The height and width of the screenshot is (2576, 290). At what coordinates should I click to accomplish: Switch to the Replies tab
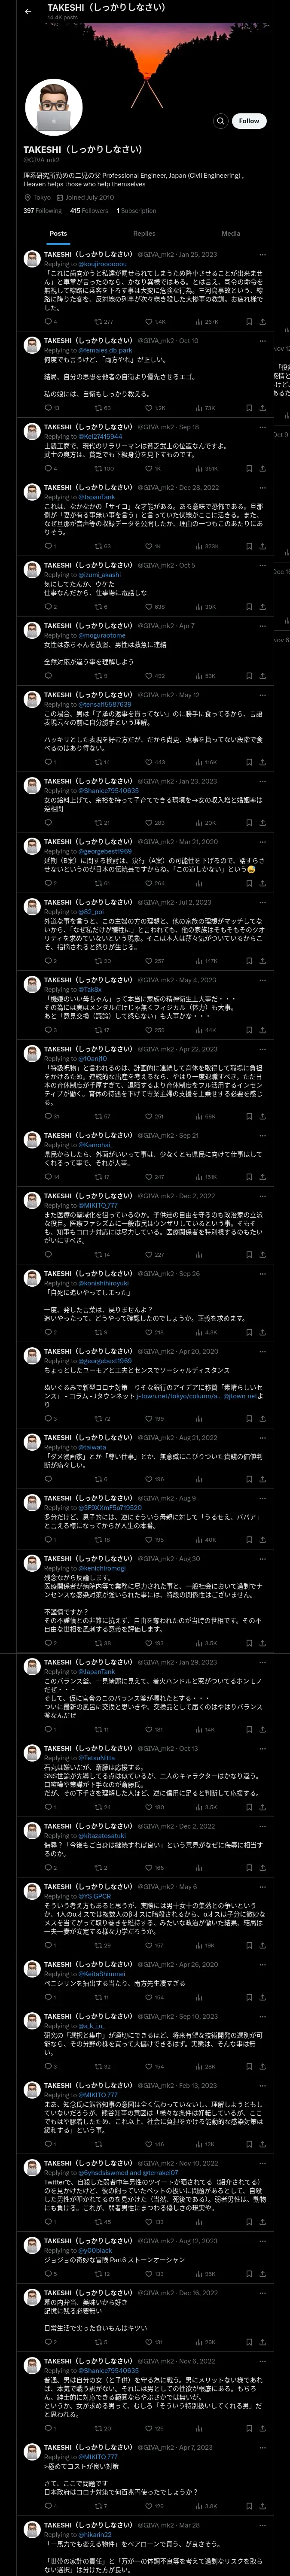[144, 233]
